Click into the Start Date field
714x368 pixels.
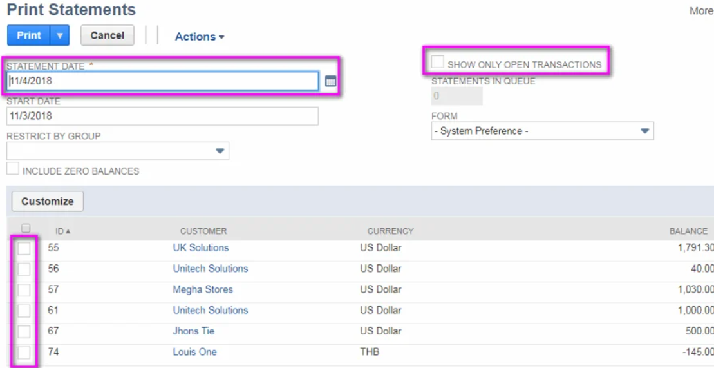pyautogui.click(x=162, y=116)
